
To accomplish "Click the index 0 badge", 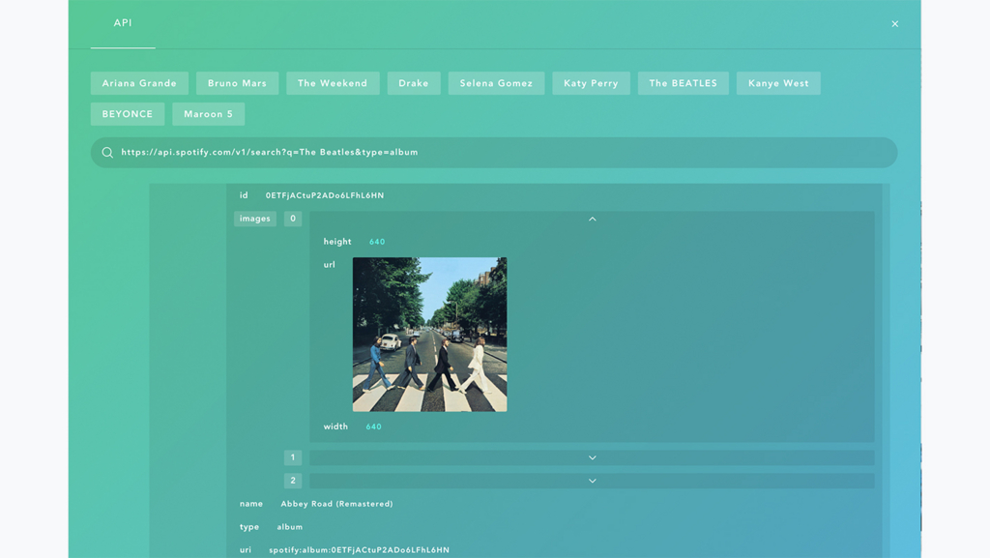I will pos(293,219).
